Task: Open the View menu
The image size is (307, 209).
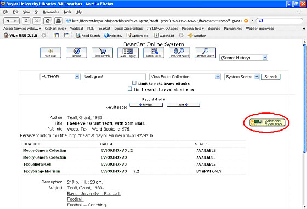Action: coord(26,12)
